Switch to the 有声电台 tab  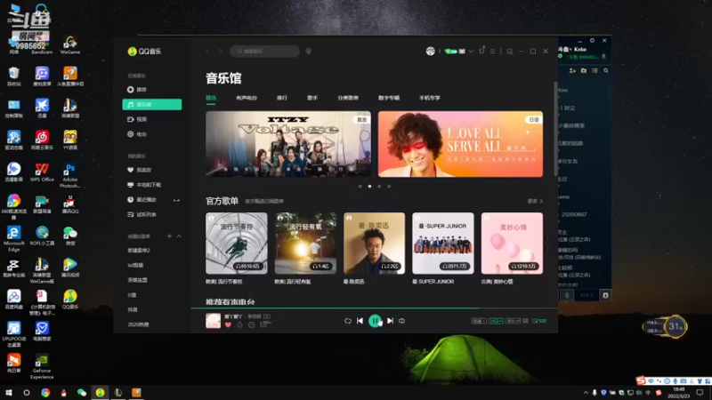[x=247, y=98]
